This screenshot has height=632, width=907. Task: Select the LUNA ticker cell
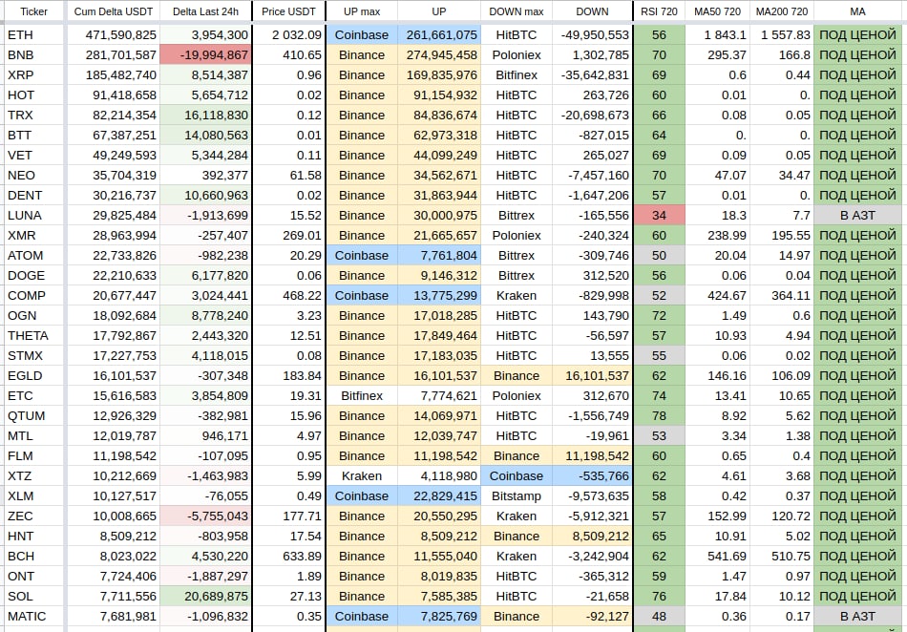click(x=33, y=216)
